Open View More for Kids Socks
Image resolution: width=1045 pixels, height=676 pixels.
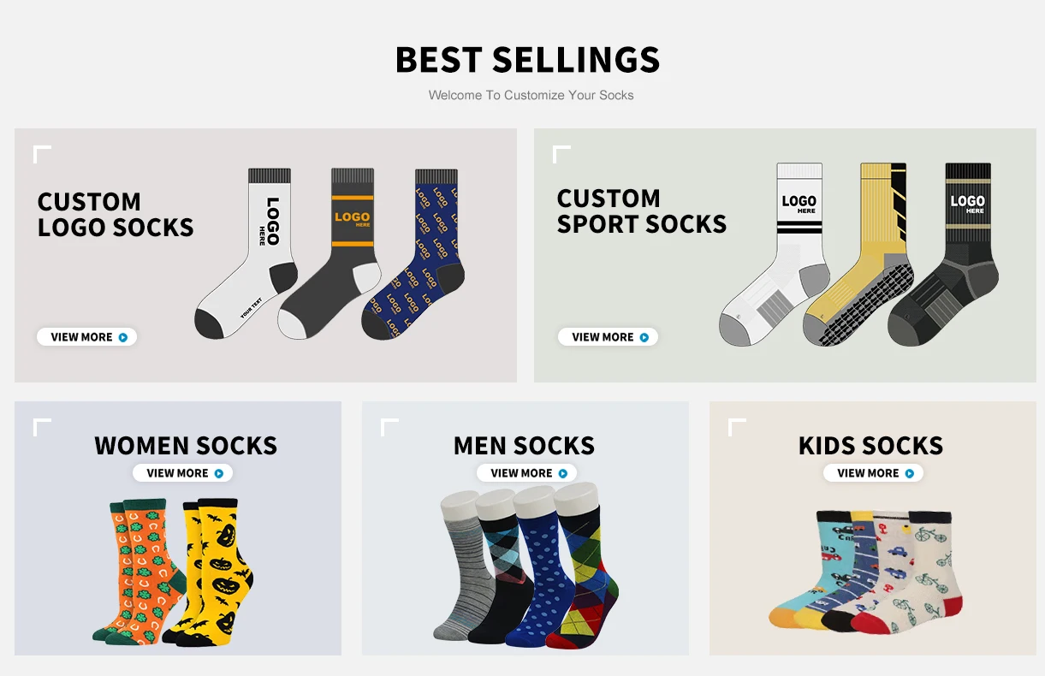[x=873, y=473]
